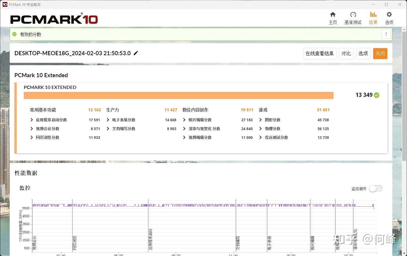Screen dimensions: 407x256
Task: Click the 监控 chart heading
Action: point(25,188)
